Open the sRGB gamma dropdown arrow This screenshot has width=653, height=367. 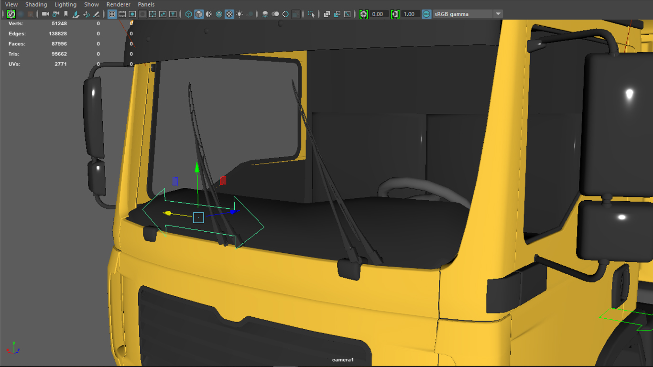(x=498, y=14)
